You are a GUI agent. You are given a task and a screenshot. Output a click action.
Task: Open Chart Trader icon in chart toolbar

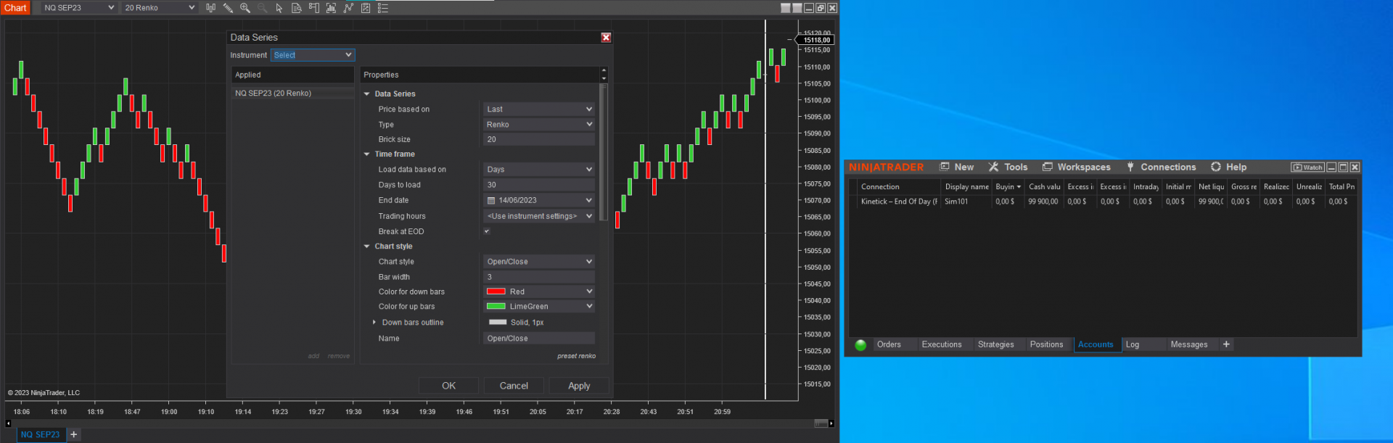point(314,8)
